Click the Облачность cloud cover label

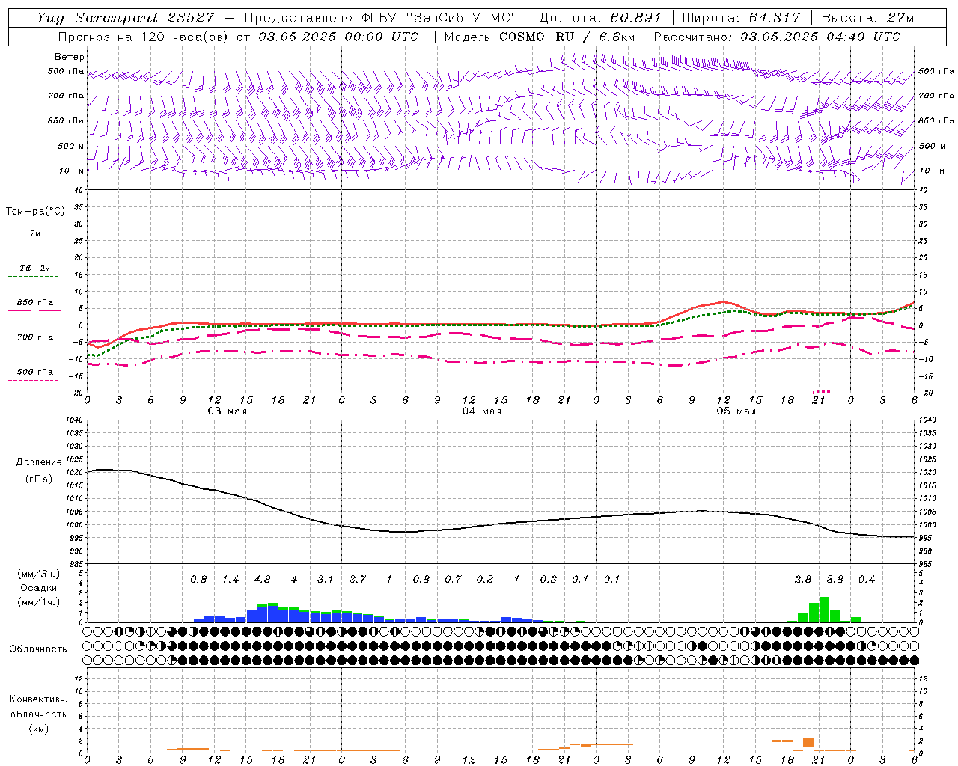tap(38, 649)
